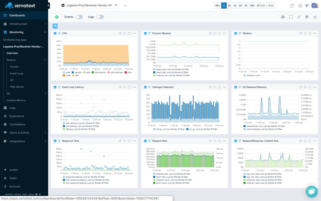Copy dashboard link via chain icon

coord(299,17)
